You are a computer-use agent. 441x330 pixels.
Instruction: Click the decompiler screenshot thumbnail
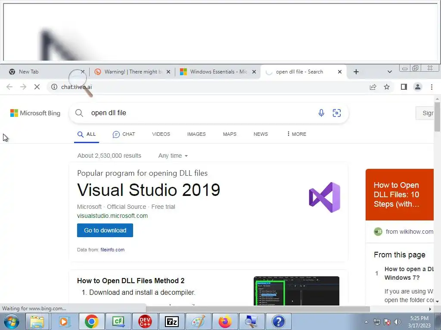coord(296,291)
